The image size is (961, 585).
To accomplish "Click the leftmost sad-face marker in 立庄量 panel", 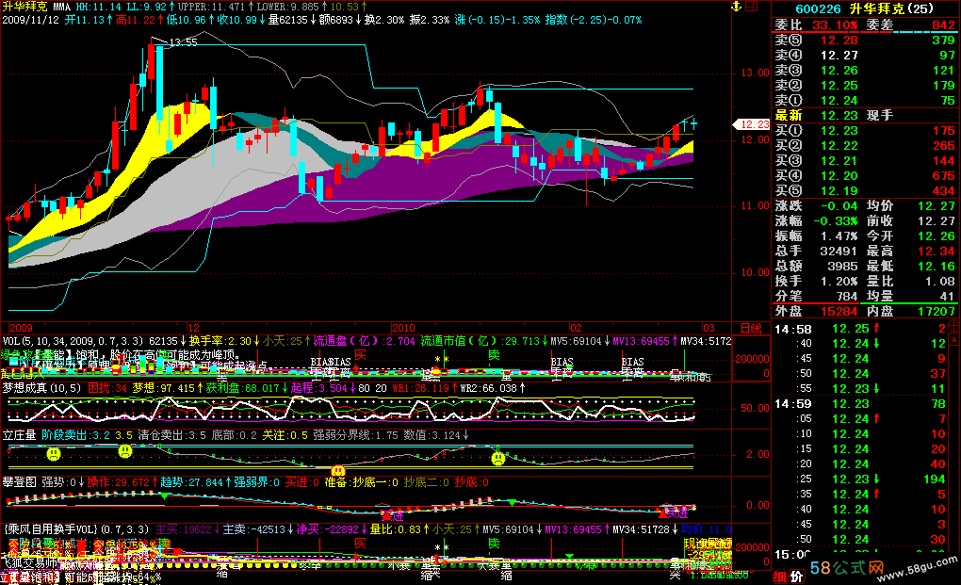I will coord(54,454).
